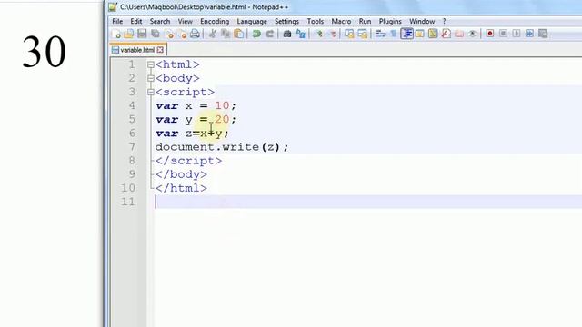Click the Zoom In toolbar icon
The image size is (582, 327).
point(318,34)
